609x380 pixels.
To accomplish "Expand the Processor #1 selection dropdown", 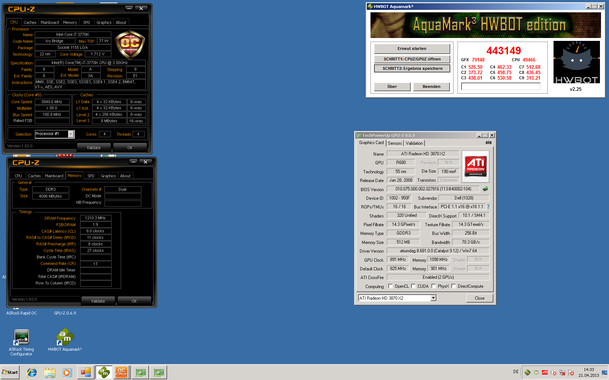I will coord(71,134).
